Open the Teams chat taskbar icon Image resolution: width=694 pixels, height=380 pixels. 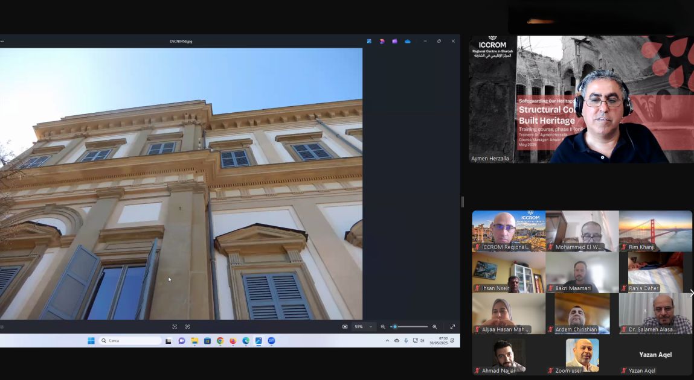[181, 341]
